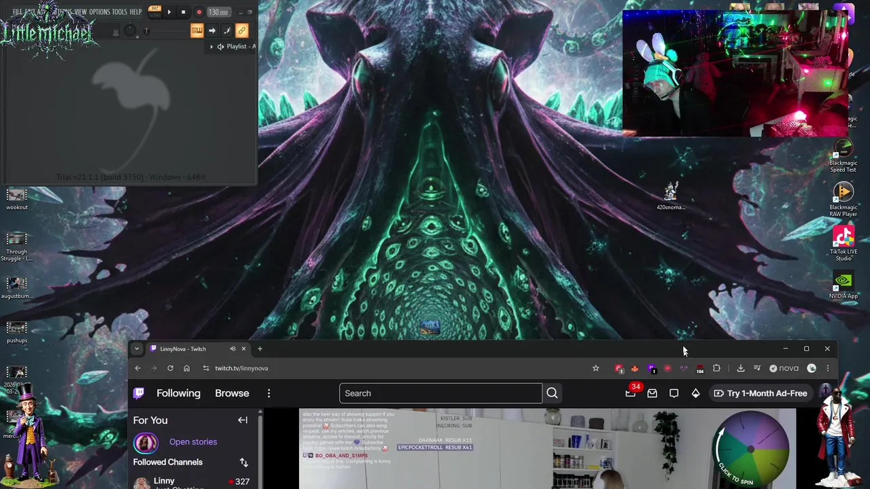This screenshot has width=870, height=489.
Task: Click the Twitch search magnifier button
Action: tap(552, 393)
